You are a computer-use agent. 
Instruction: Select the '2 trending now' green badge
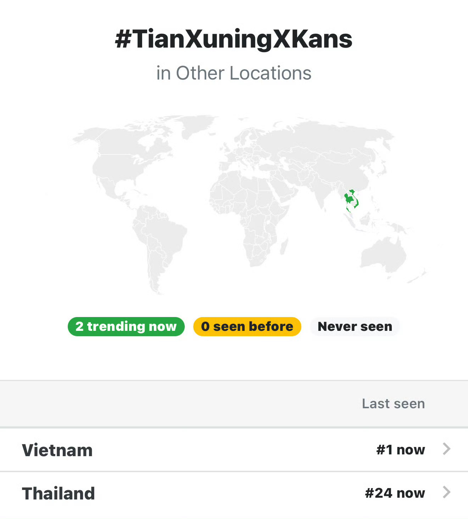click(x=126, y=326)
